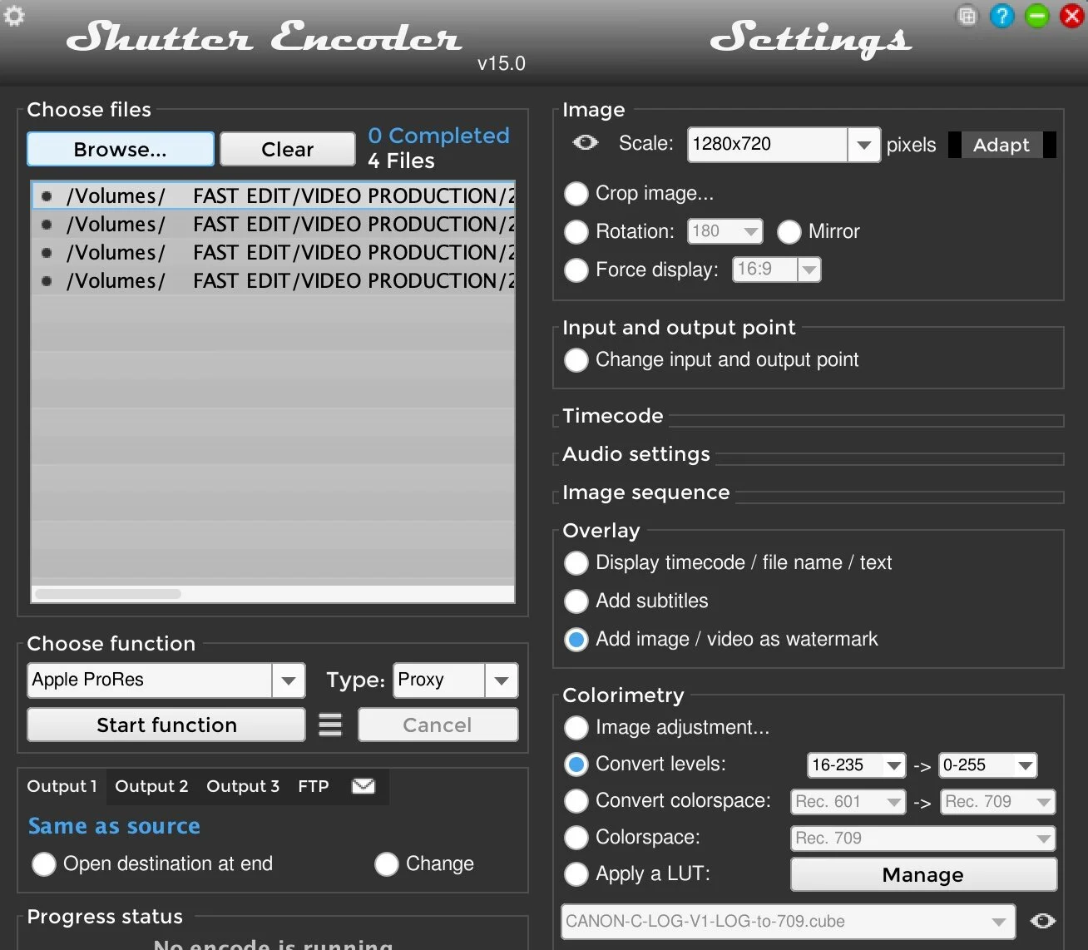Click the Same as source destination label
The width and height of the screenshot is (1088, 950).
(114, 826)
